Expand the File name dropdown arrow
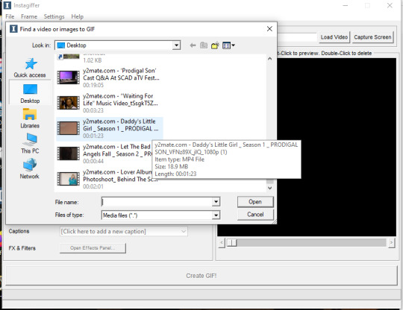 [216, 202]
